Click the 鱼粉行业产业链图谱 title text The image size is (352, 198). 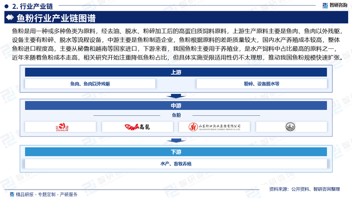(x=56, y=18)
